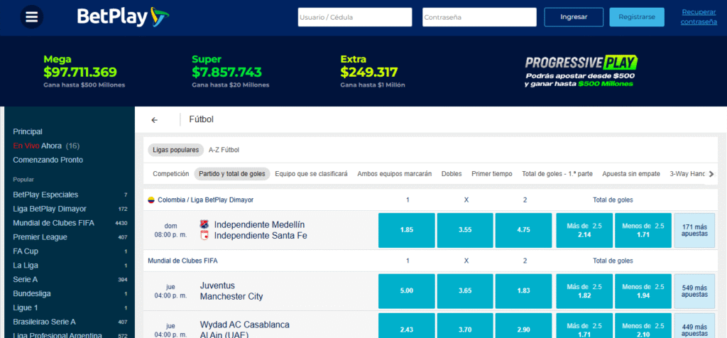Bet 3.65 draw Juventus vs Manchester City
Image resolution: width=727 pixels, height=338 pixels.
(x=465, y=291)
